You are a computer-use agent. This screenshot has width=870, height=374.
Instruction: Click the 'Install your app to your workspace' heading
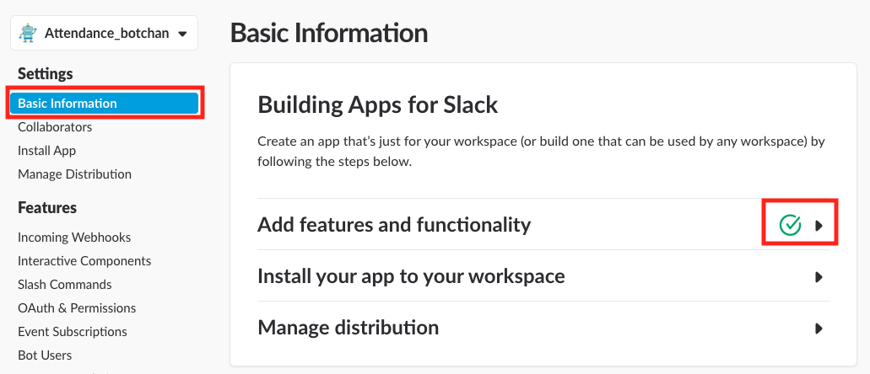[x=411, y=276]
